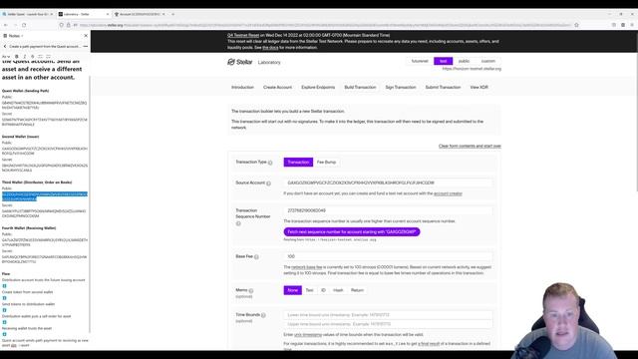Reload the page with browser refresh icon

[24, 25]
